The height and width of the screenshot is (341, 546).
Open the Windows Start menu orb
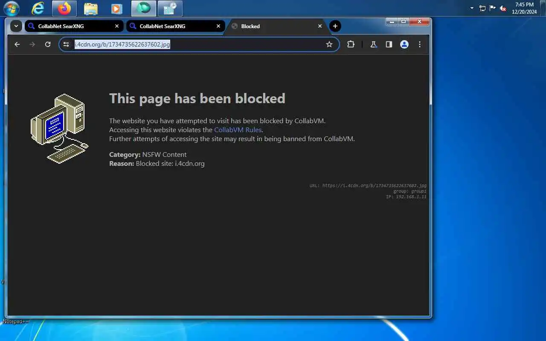click(x=12, y=8)
